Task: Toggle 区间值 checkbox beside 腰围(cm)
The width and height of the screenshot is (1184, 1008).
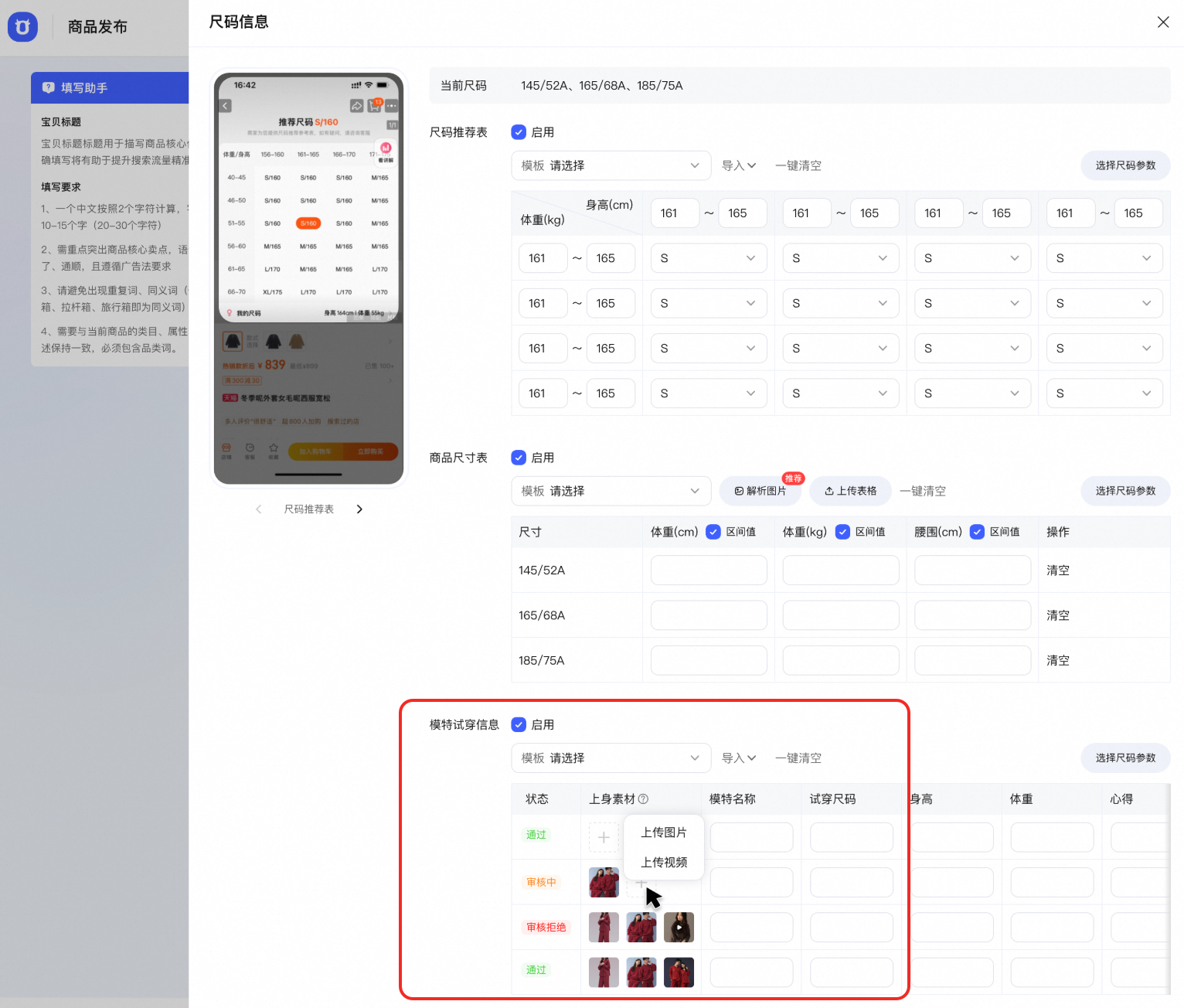Action: (977, 532)
